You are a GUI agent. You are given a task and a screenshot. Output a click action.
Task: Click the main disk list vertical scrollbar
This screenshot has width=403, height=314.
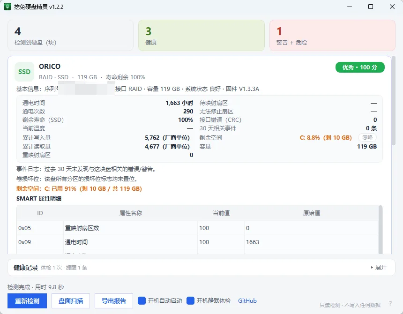pyautogui.click(x=394, y=100)
